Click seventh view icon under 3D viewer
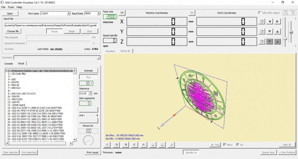Viewport: 298px width, 159px height. [x=162, y=145]
